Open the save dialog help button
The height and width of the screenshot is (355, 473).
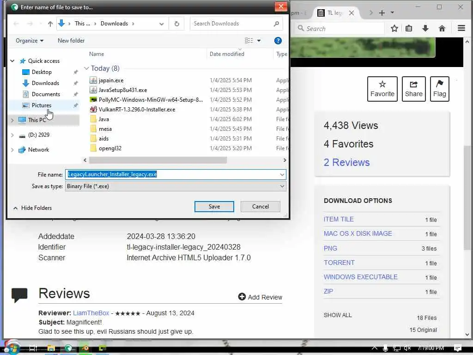(278, 41)
